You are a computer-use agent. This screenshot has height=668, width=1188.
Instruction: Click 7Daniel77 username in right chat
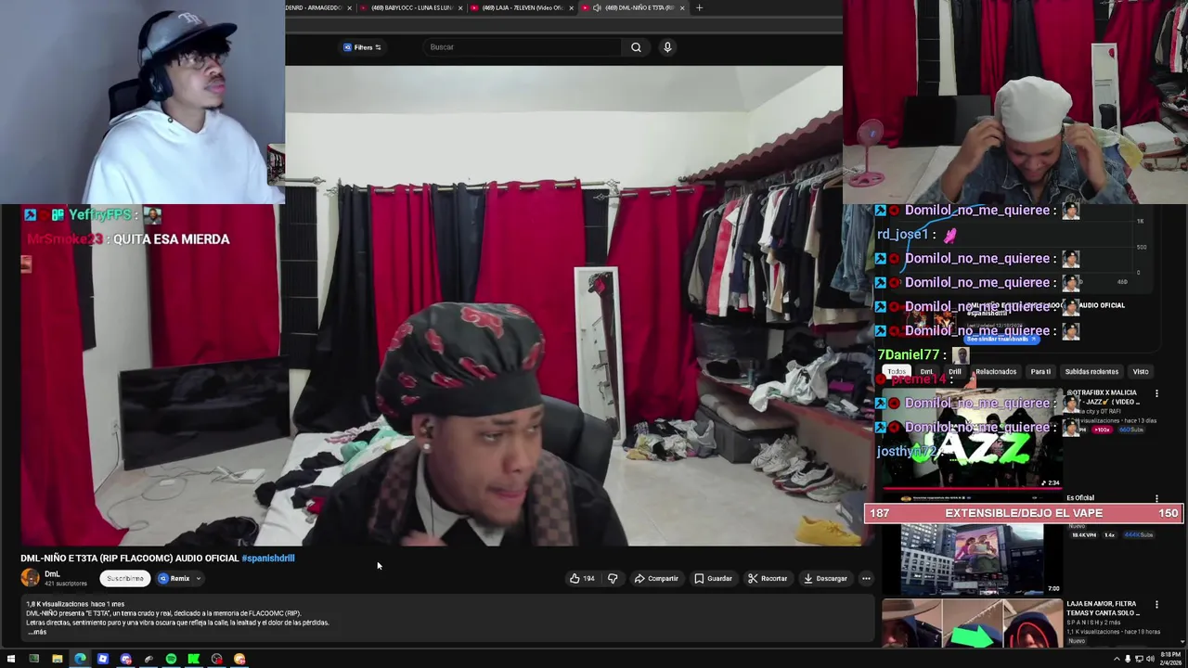tap(908, 355)
